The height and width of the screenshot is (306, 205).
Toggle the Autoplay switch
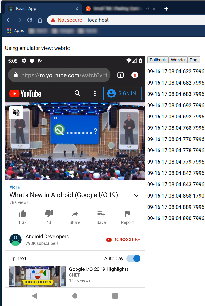pyautogui.click(x=134, y=259)
